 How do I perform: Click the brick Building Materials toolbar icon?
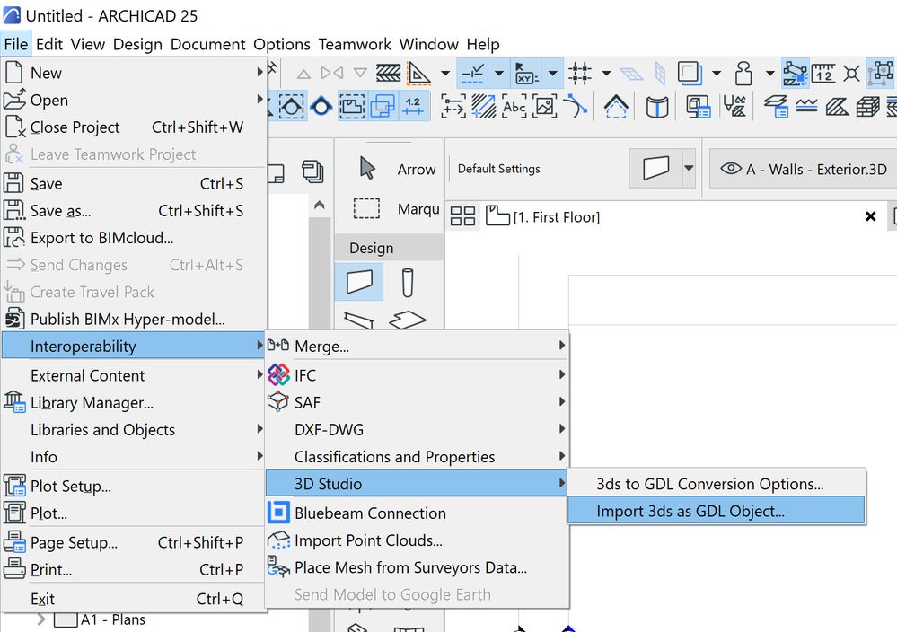pyautogui.click(x=867, y=107)
